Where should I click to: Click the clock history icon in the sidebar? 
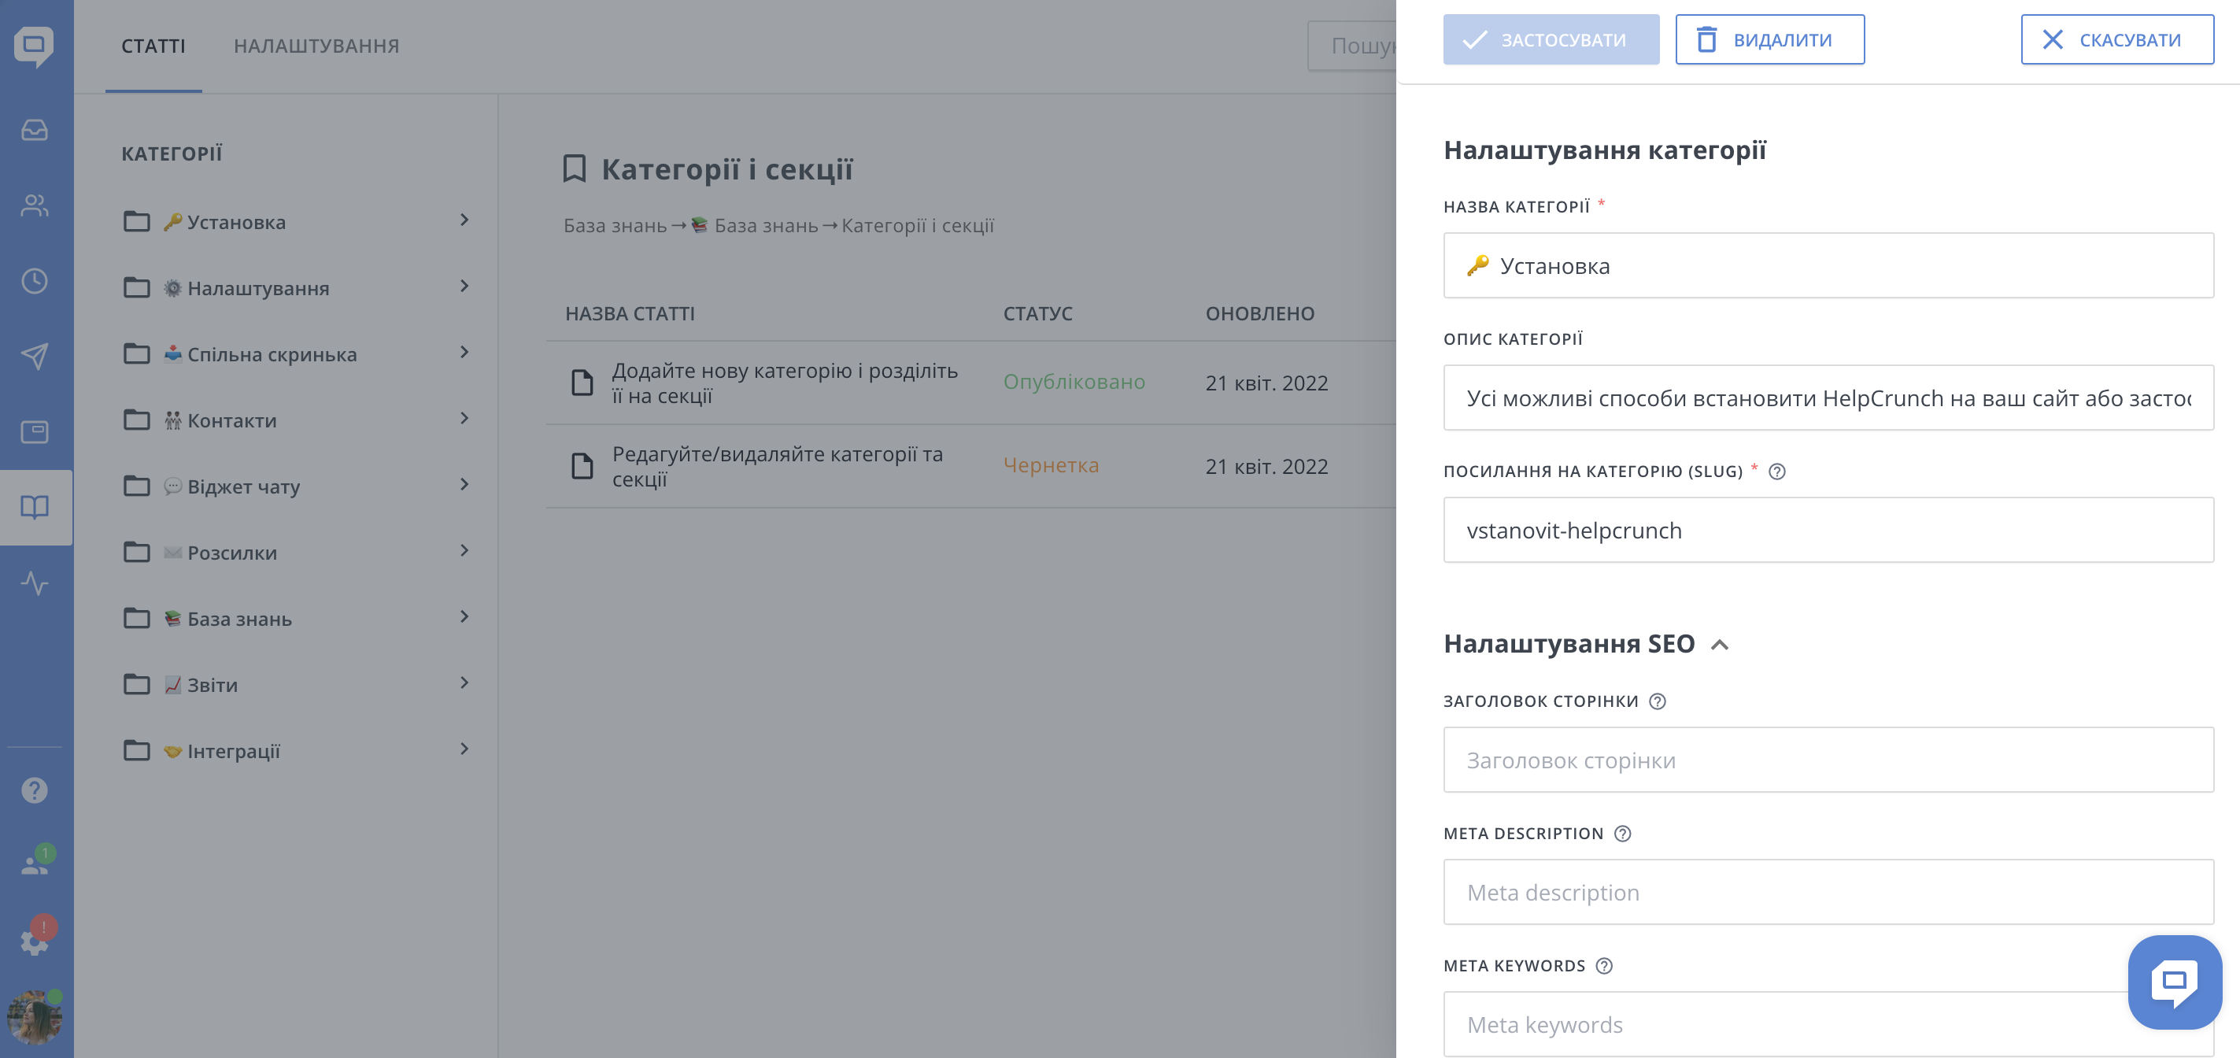35,281
